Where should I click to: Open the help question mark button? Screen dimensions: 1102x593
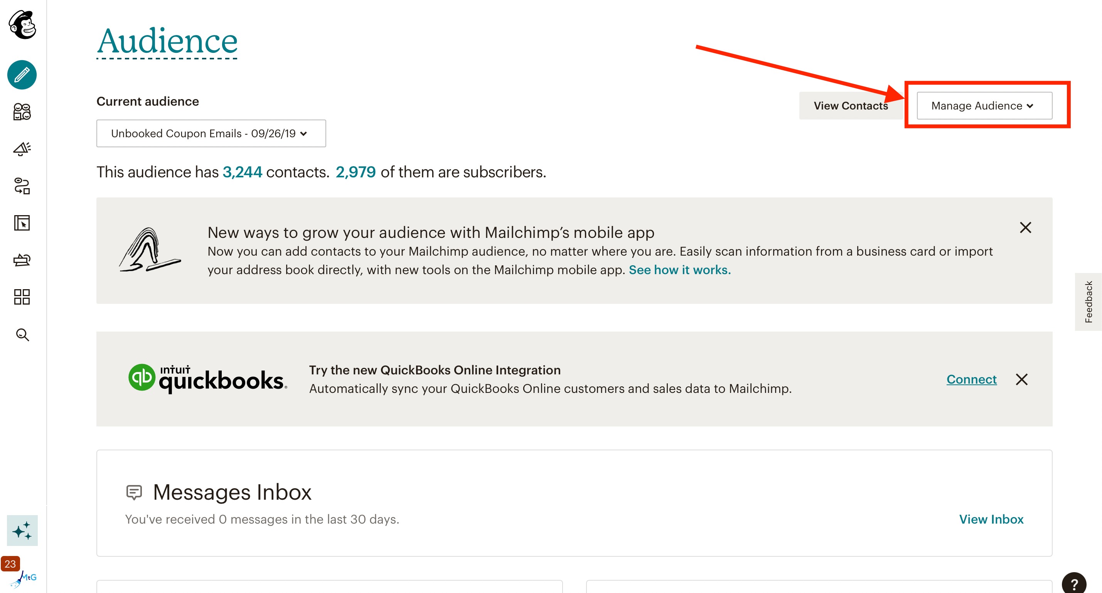click(1074, 584)
